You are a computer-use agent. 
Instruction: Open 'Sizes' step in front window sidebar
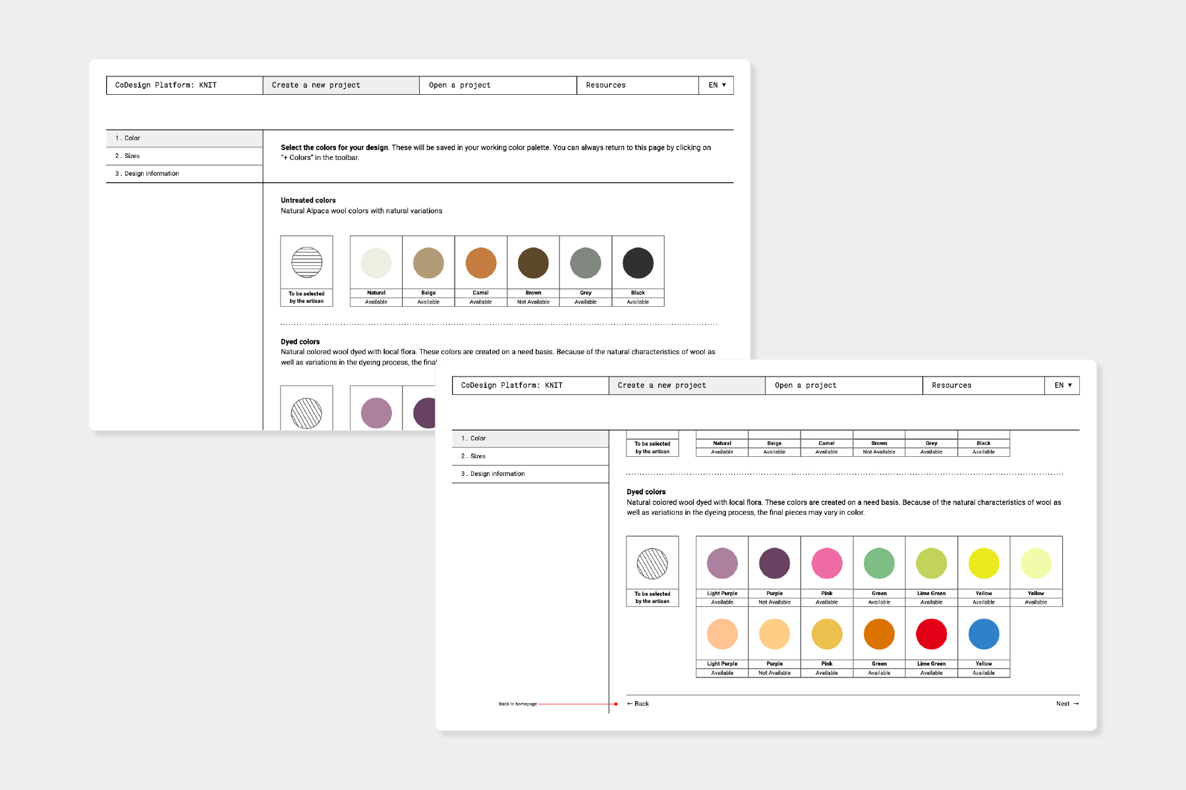(x=478, y=456)
